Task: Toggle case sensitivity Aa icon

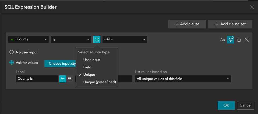Action: 222,40
